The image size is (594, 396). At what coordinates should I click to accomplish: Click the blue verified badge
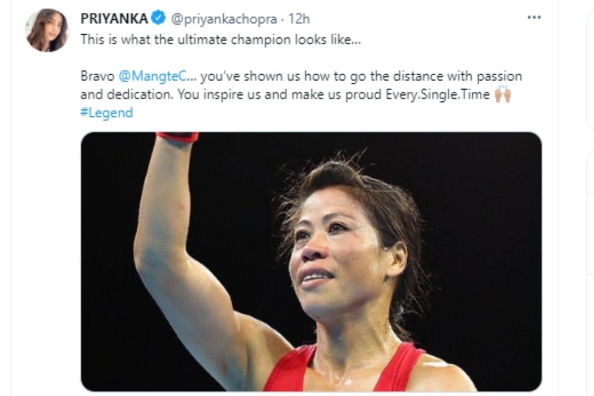point(158,19)
